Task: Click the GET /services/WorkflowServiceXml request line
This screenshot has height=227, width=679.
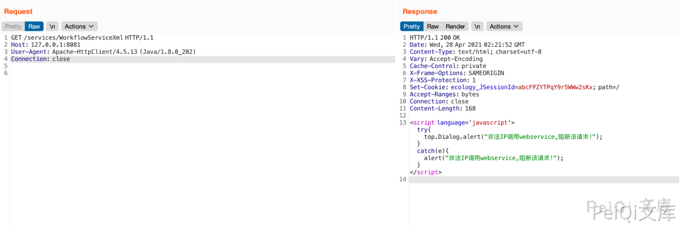Action: (x=82, y=38)
